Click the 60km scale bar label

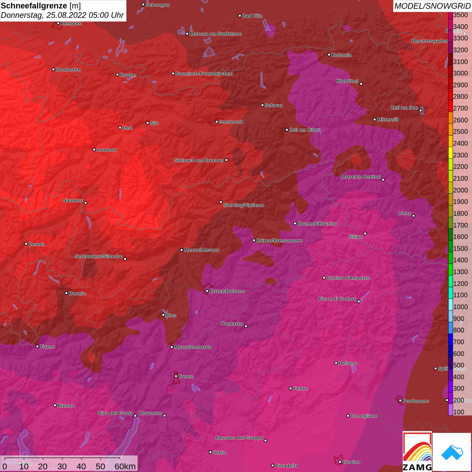coord(125,466)
